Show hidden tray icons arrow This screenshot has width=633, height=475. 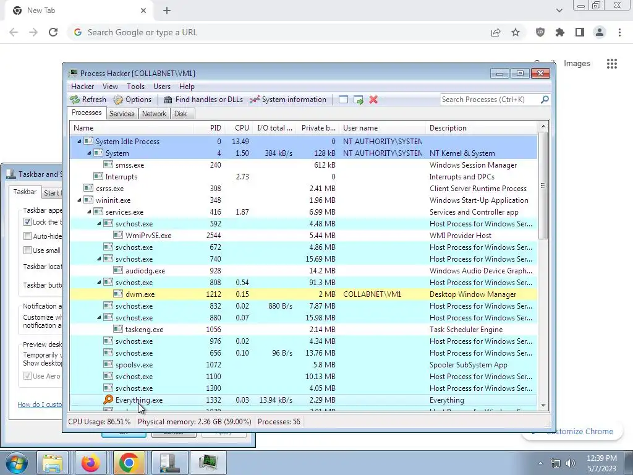[540, 463]
